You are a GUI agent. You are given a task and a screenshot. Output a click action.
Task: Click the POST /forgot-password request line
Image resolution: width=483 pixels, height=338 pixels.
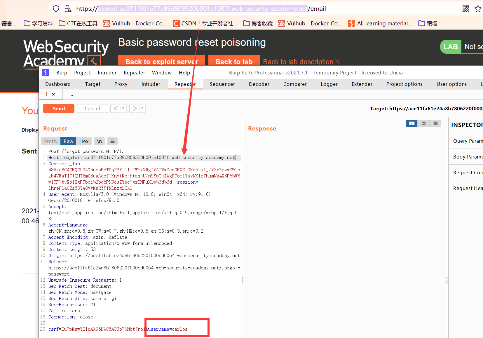tap(88, 151)
